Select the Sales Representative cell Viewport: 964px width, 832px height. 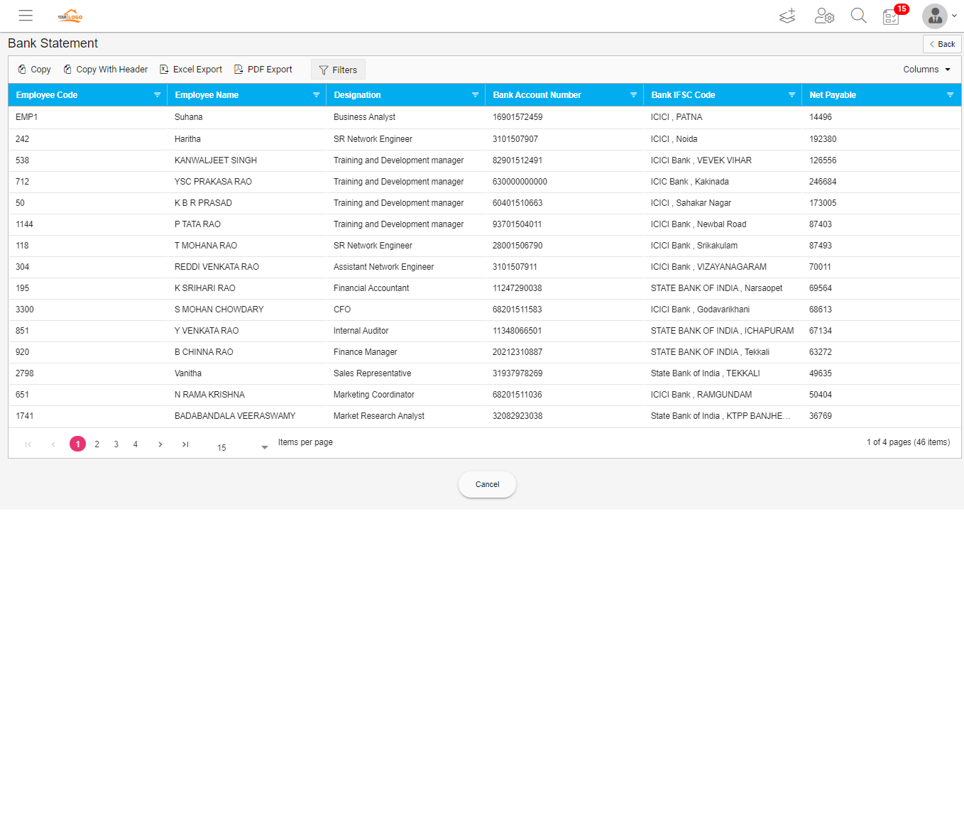372,373
